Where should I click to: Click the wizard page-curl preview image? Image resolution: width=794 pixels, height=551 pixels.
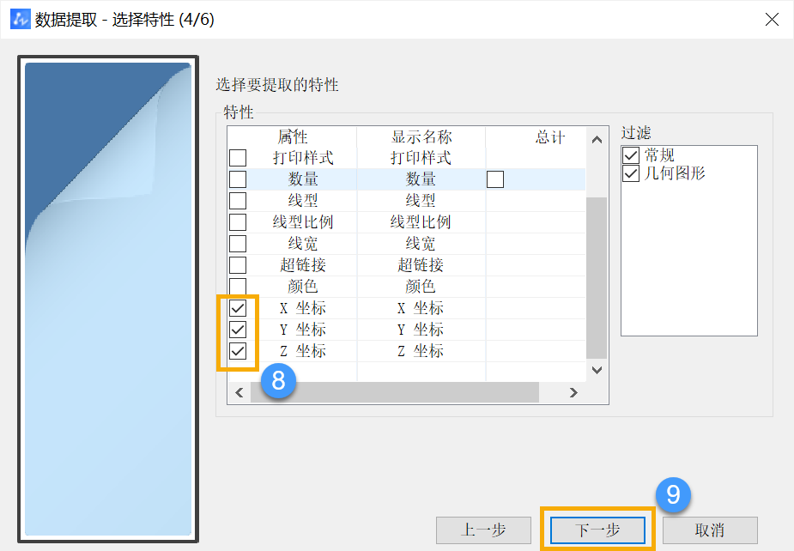coord(108,299)
